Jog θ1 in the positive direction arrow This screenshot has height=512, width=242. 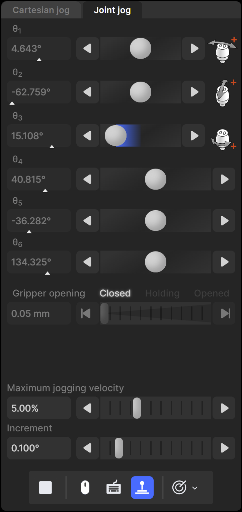(193, 49)
